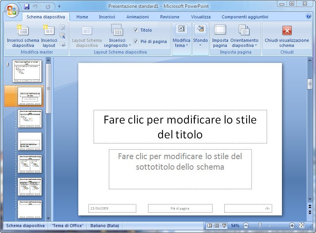Open the Inserisci tab
Image resolution: width=316 pixels, height=233 pixels.
(x=107, y=17)
